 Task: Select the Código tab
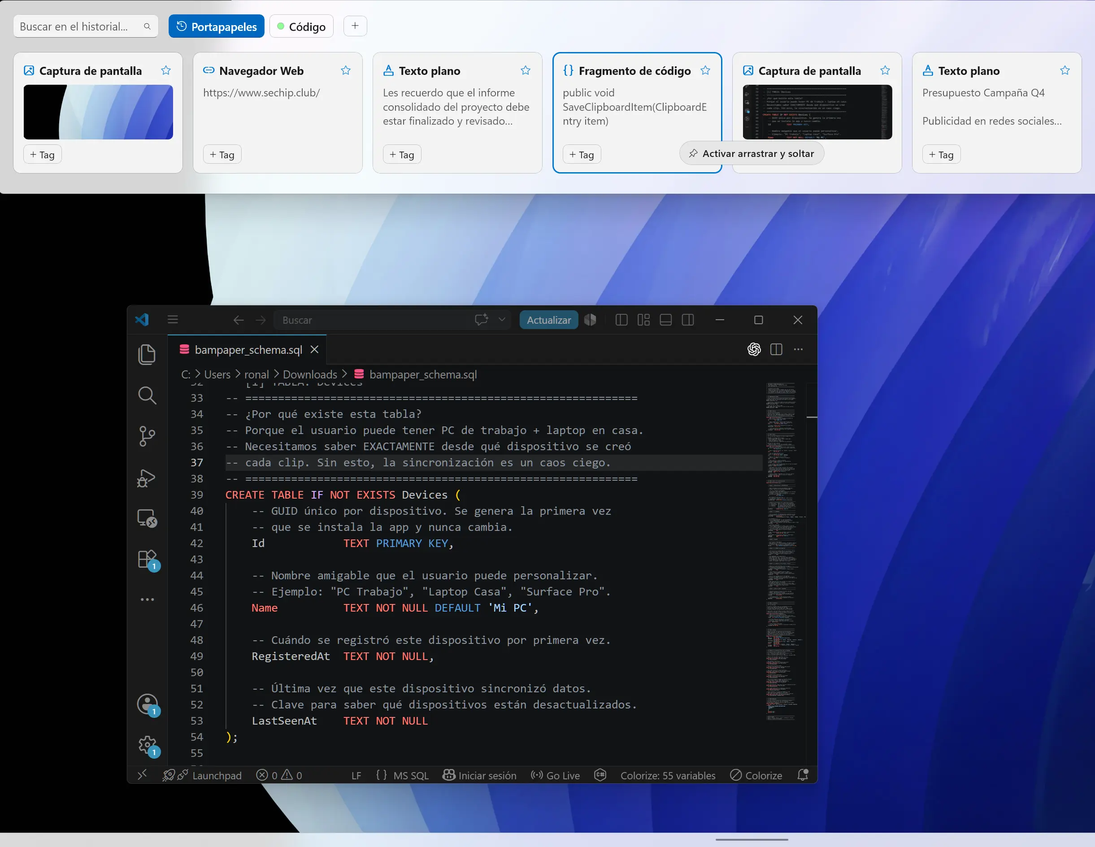click(301, 26)
